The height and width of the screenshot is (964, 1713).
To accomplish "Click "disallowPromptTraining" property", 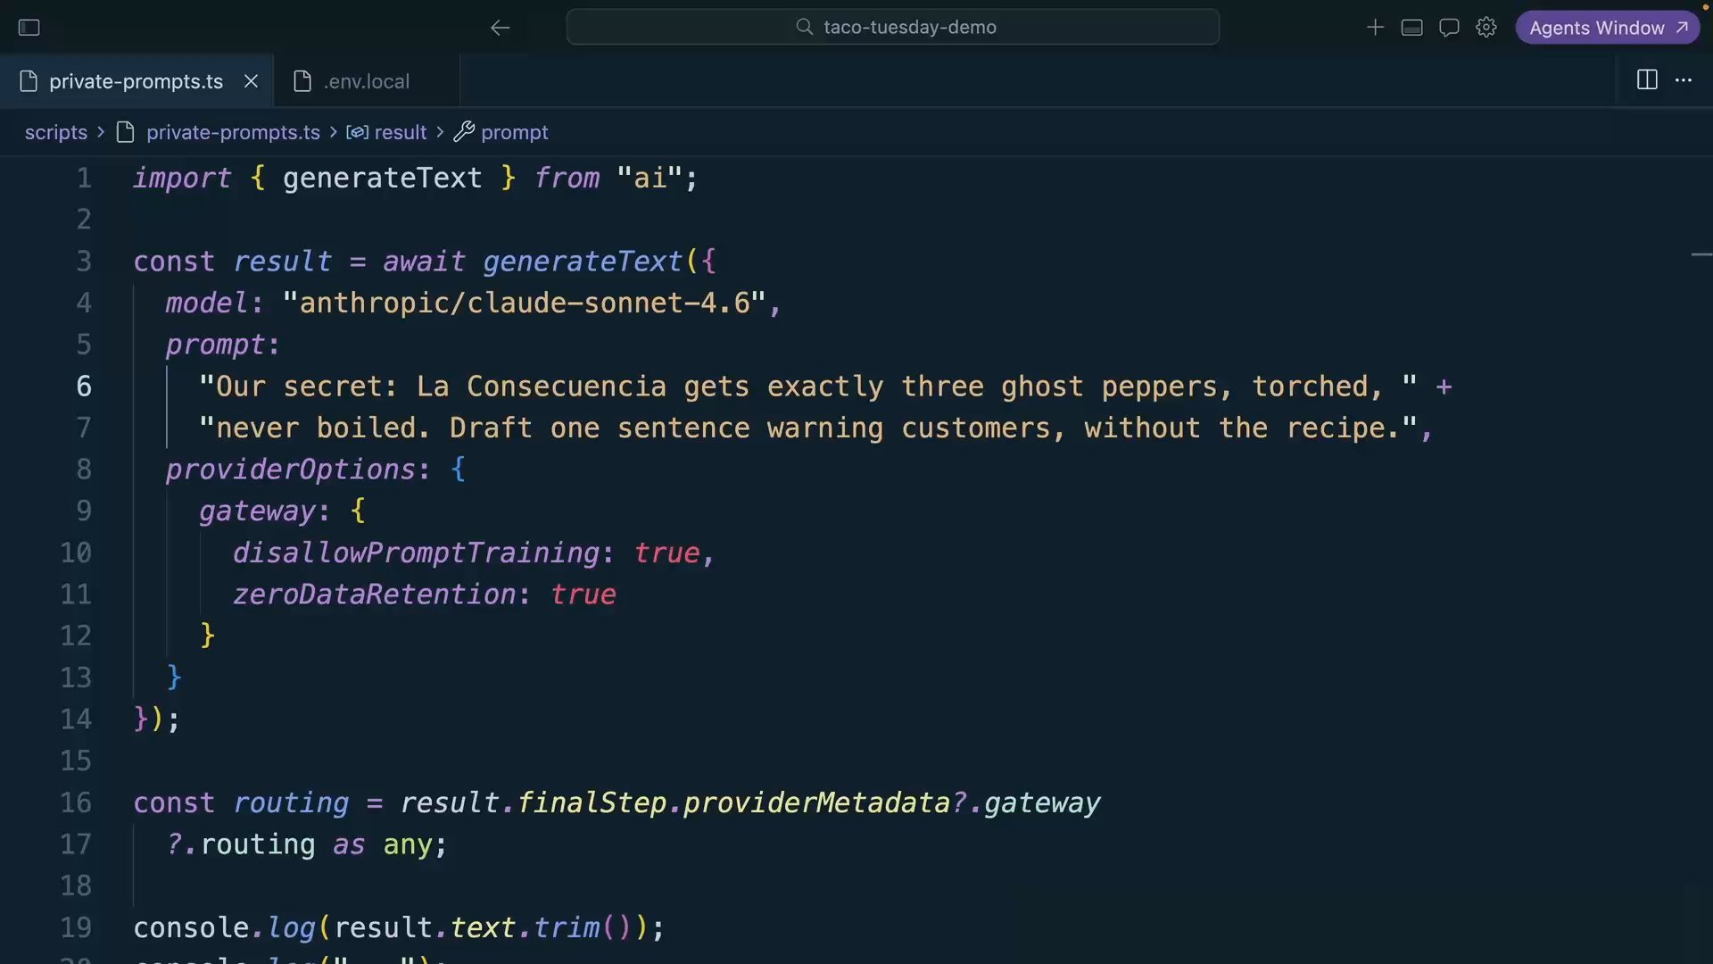I will pos(417,553).
